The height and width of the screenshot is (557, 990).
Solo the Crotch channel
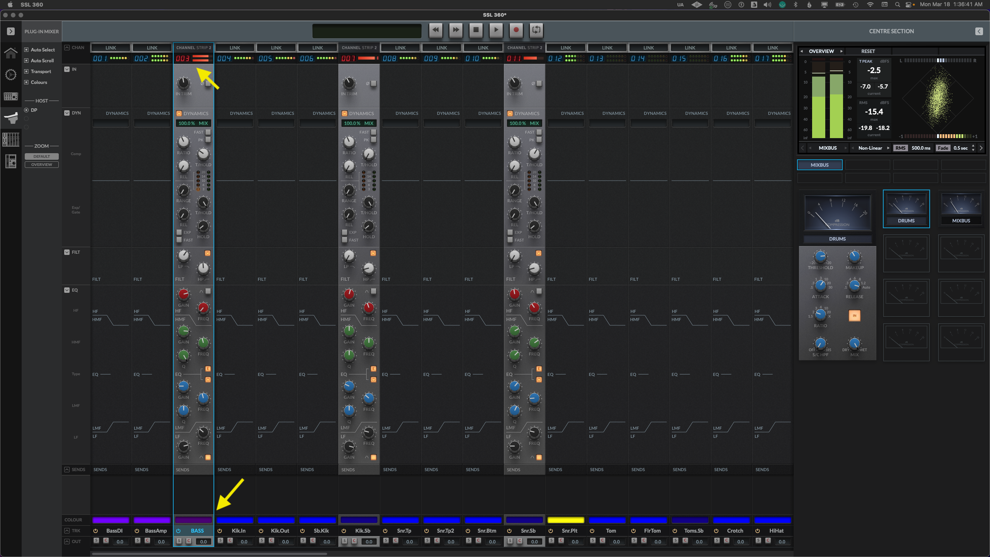tap(717, 540)
